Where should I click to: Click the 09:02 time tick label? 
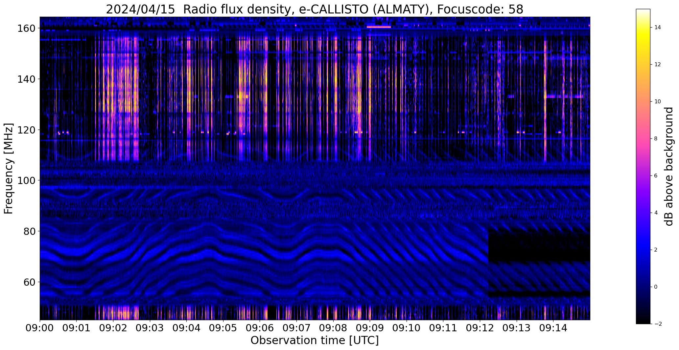[x=113, y=328]
